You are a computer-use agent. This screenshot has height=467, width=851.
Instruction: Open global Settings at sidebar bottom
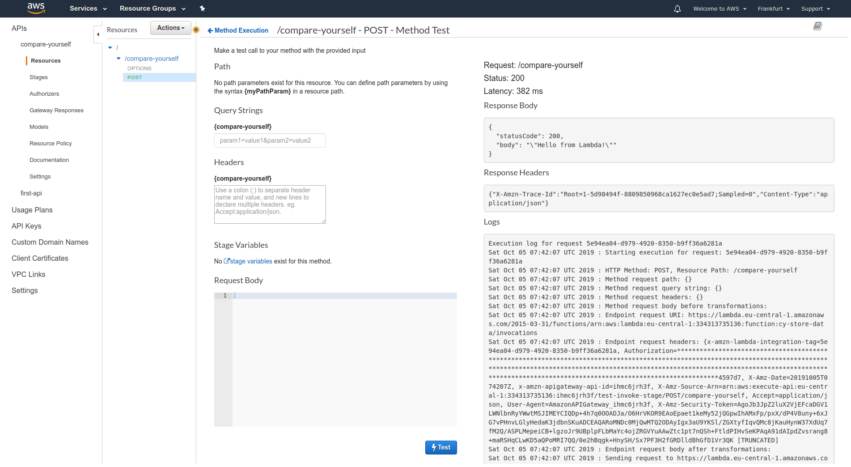[25, 290]
